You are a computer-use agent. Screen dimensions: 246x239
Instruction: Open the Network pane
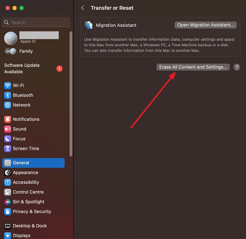33,105
